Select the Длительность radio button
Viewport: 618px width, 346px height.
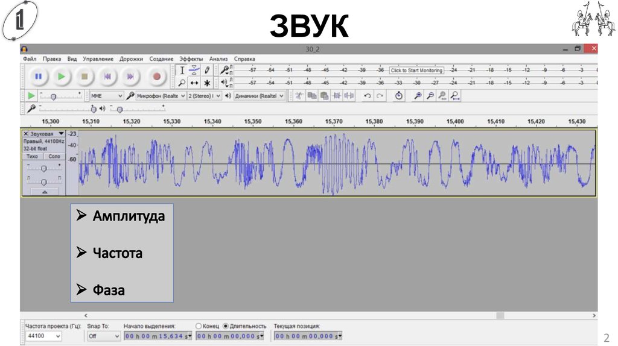coord(226,326)
